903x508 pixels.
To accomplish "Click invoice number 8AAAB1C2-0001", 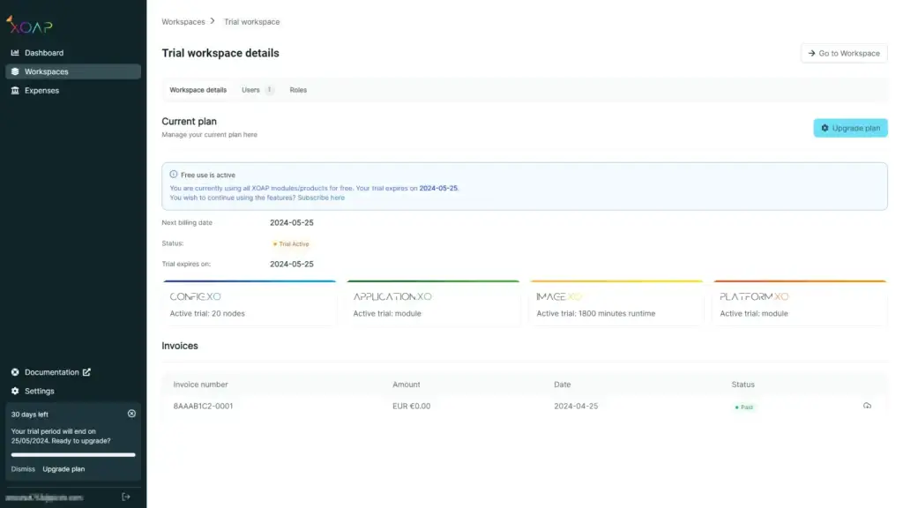I will point(204,406).
